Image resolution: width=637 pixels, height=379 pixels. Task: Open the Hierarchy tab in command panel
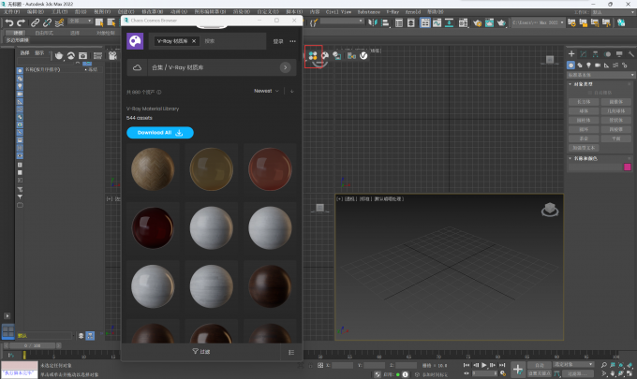595,54
